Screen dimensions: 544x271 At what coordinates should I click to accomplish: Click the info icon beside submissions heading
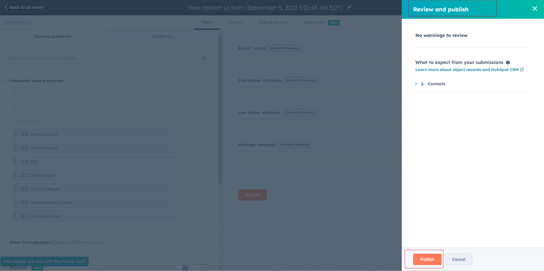(508, 62)
